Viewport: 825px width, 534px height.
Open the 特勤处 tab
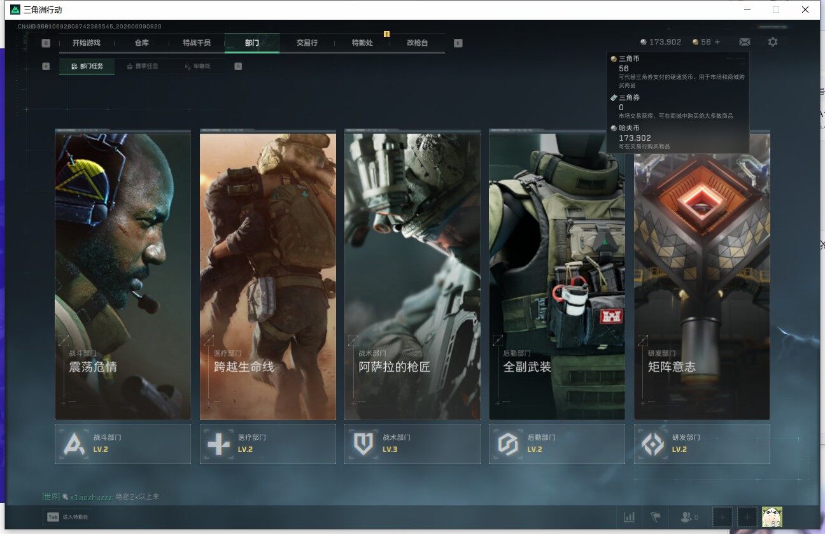362,43
